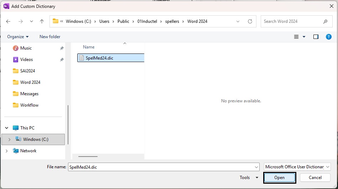
Task: Refresh the Word 2024 folder view
Action: coord(250,21)
